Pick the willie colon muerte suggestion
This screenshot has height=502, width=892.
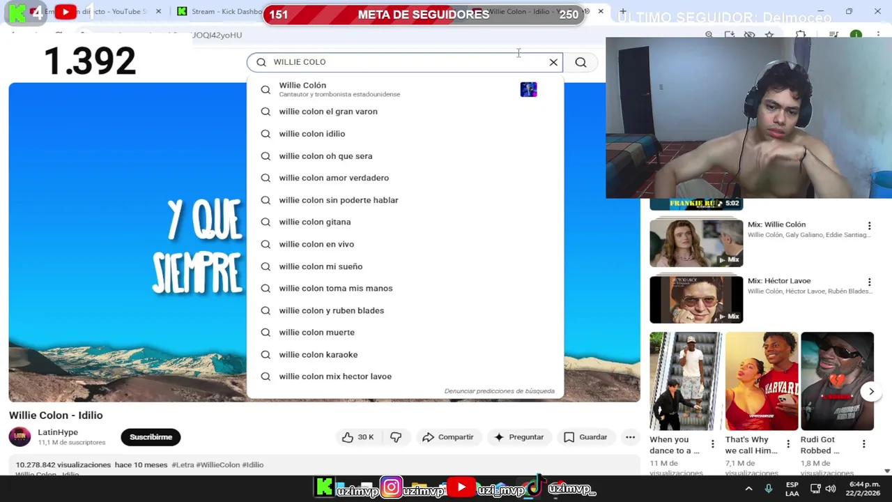tap(404, 333)
